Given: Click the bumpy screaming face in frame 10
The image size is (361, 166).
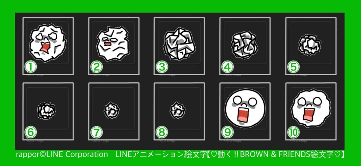Looking at the screenshot, I should [x=311, y=108].
